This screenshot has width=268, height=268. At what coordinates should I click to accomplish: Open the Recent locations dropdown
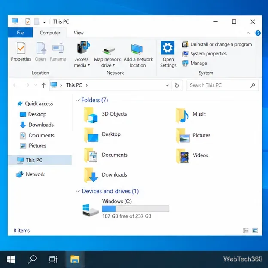coord(36,85)
